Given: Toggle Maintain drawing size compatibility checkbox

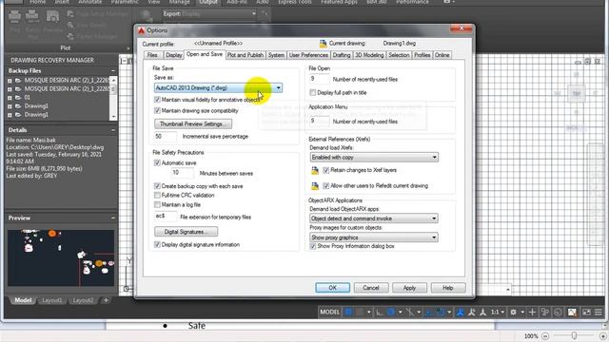Looking at the screenshot, I should click(x=157, y=110).
